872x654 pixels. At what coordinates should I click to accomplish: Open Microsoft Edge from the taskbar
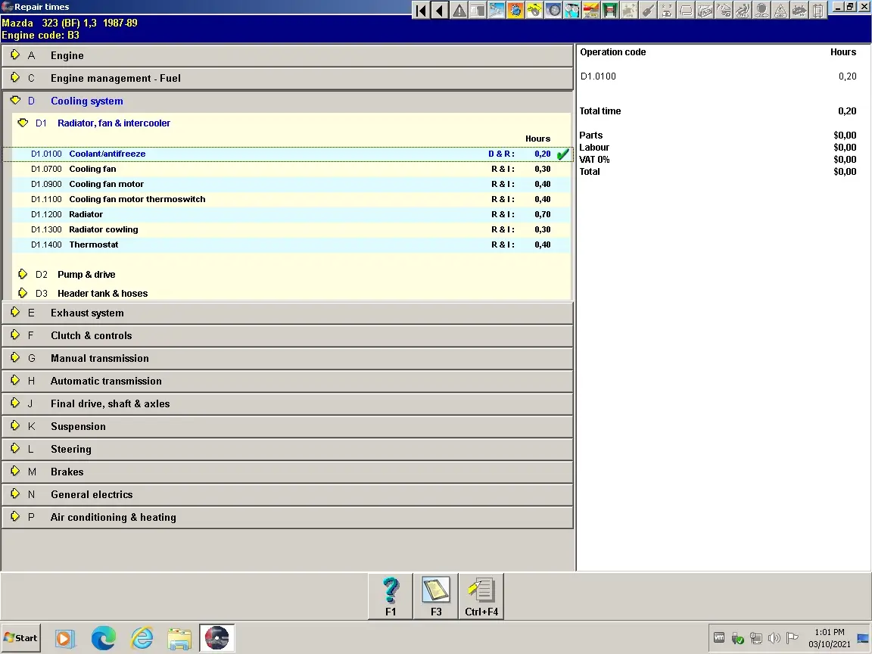click(x=103, y=638)
